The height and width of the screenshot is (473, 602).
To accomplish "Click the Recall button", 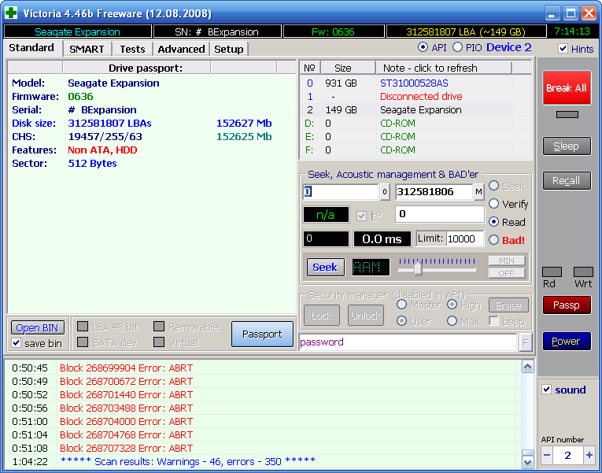I will coord(567,180).
